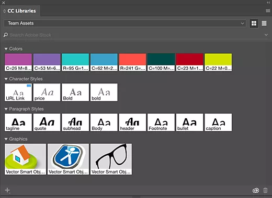Select the house Vector Smart Object graphic
Viewport: 272px width, 198px height.
click(26, 159)
